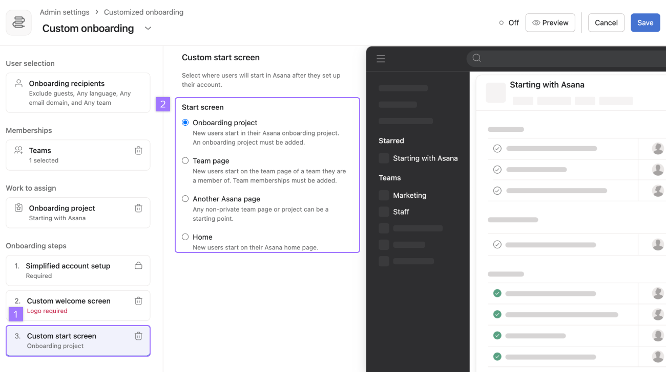Click lock icon on Simplified account setup
The height and width of the screenshot is (372, 666).
coord(138,266)
